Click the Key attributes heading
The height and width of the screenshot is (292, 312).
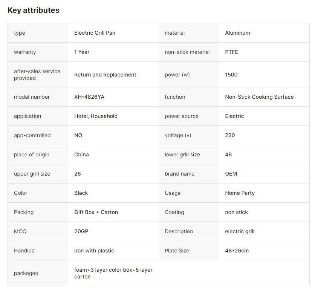click(x=34, y=10)
